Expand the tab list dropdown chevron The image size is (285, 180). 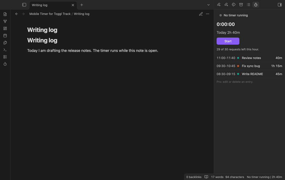click(208, 5)
